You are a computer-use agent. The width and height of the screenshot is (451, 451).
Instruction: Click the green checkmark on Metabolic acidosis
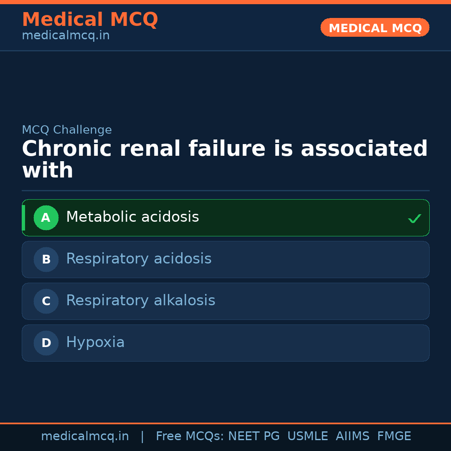(x=414, y=218)
